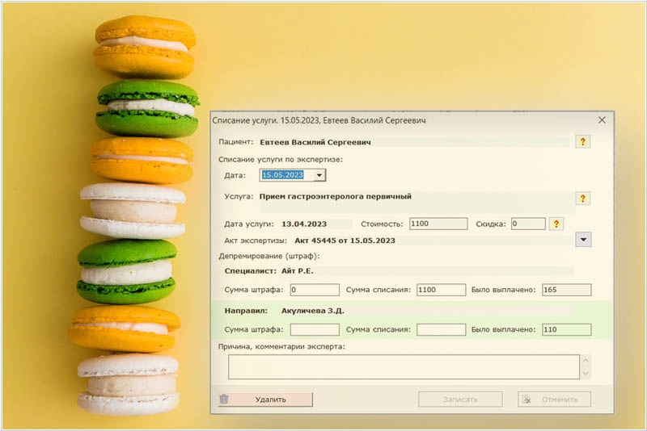Click the Было выплачено field showing 165
The height and width of the screenshot is (431, 647).
click(567, 290)
